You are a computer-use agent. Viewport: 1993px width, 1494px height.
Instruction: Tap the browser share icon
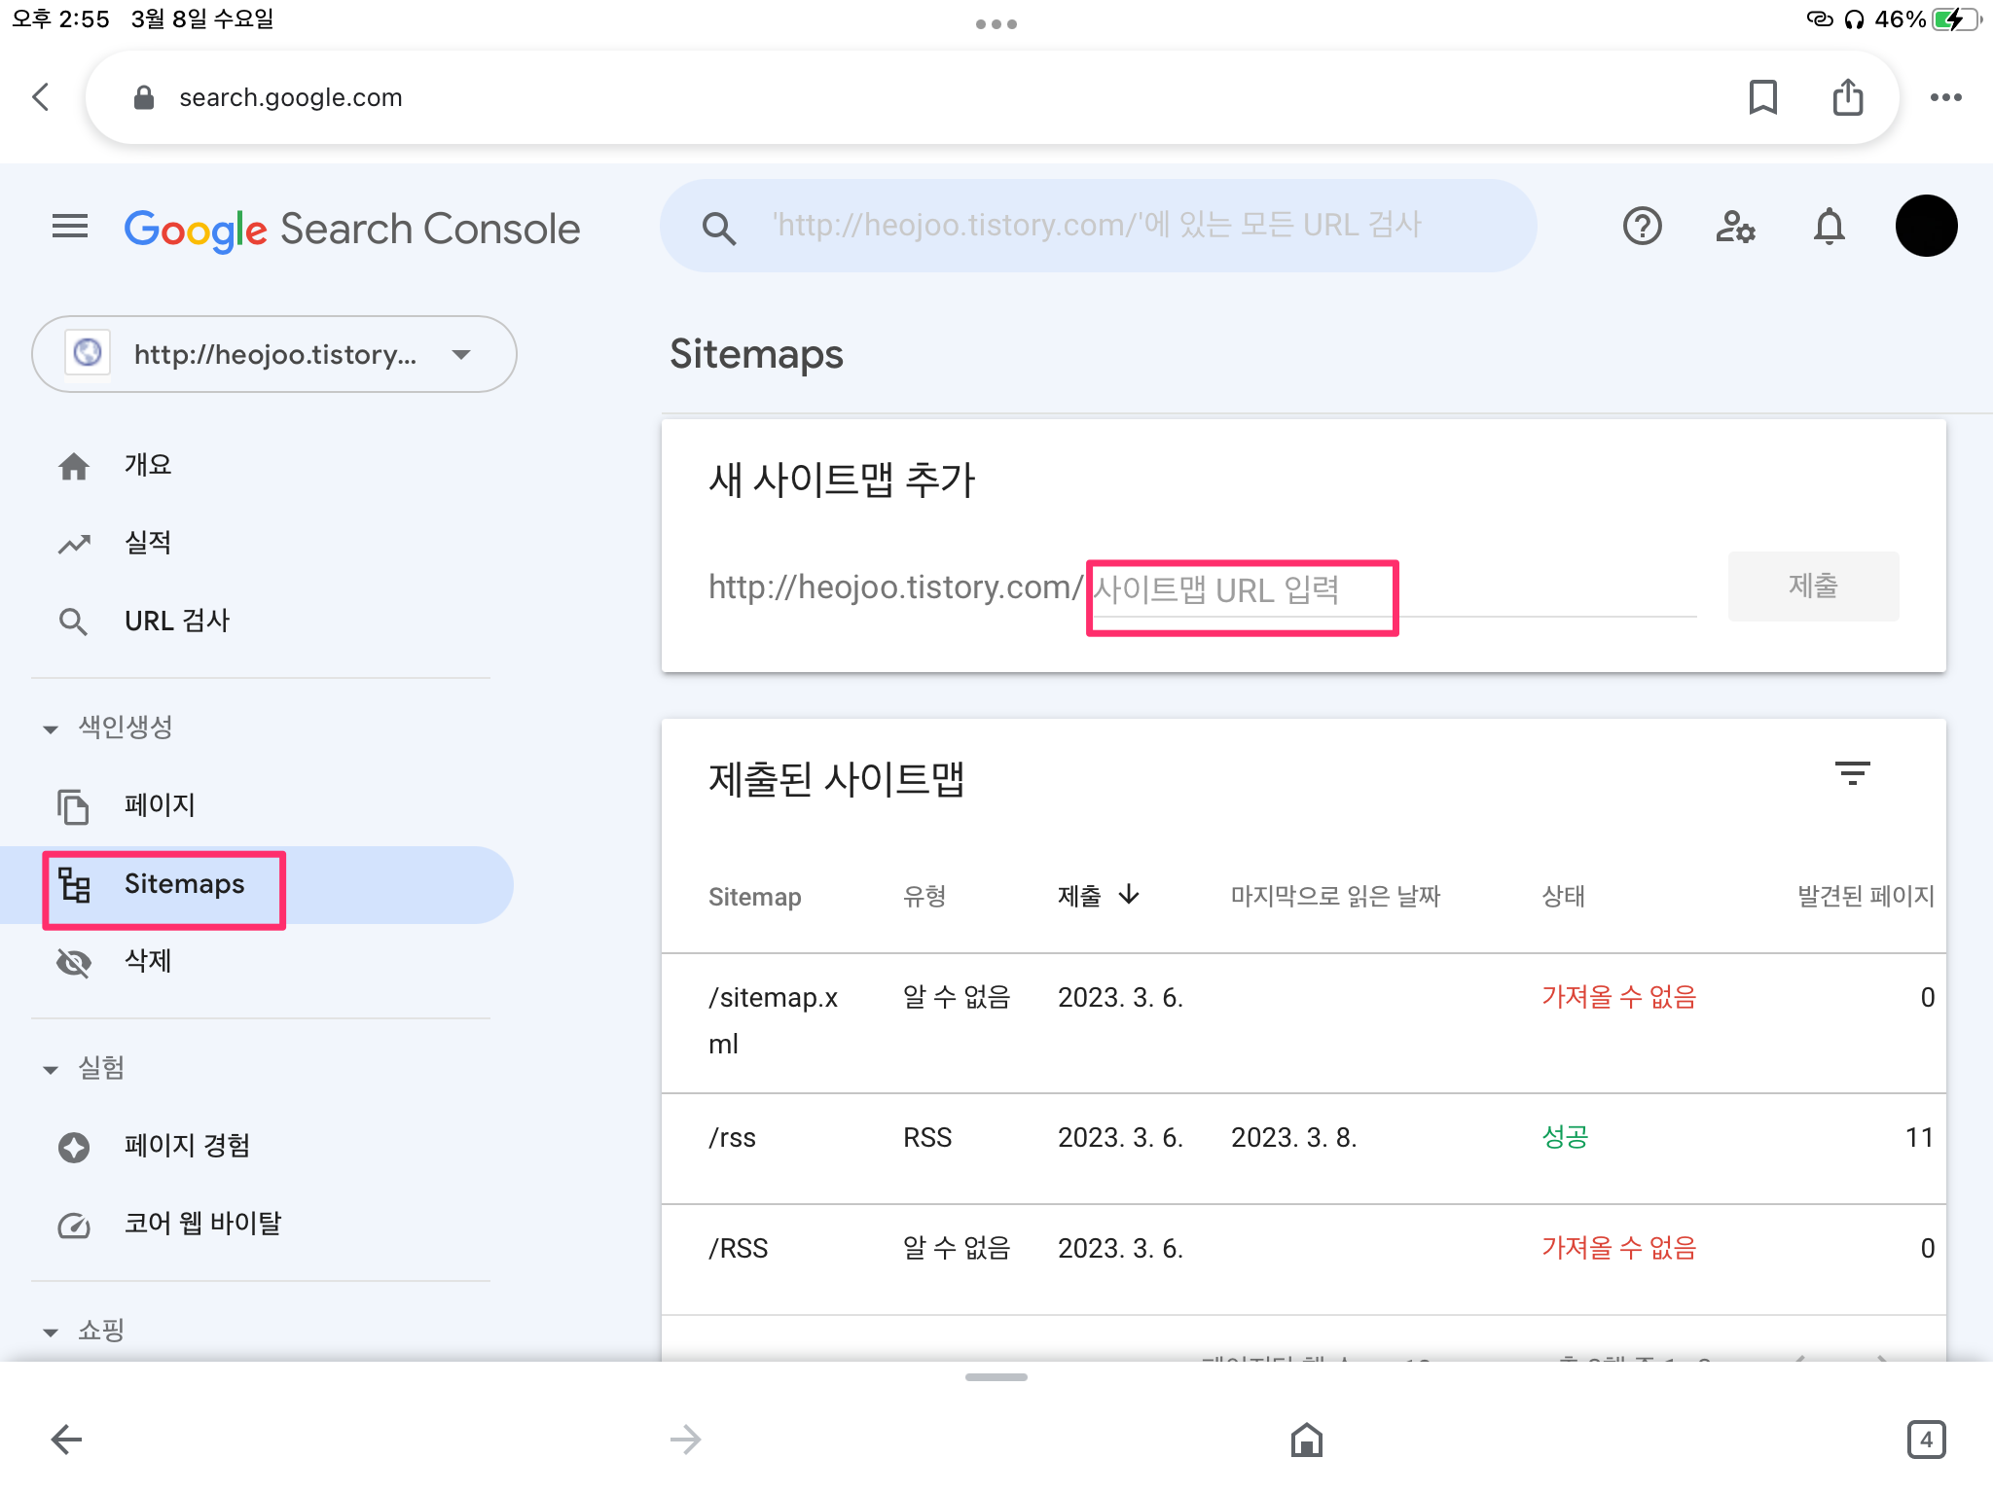pyautogui.click(x=1847, y=97)
